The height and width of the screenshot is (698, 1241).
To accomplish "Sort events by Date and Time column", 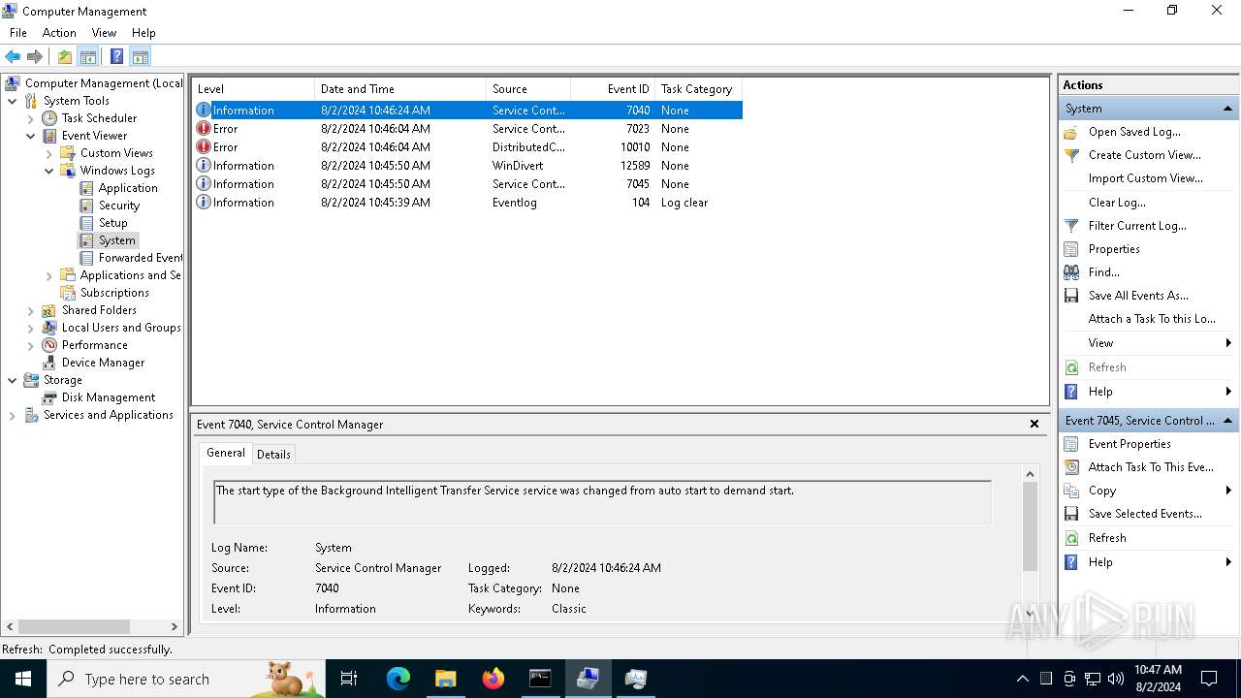I will pyautogui.click(x=400, y=88).
